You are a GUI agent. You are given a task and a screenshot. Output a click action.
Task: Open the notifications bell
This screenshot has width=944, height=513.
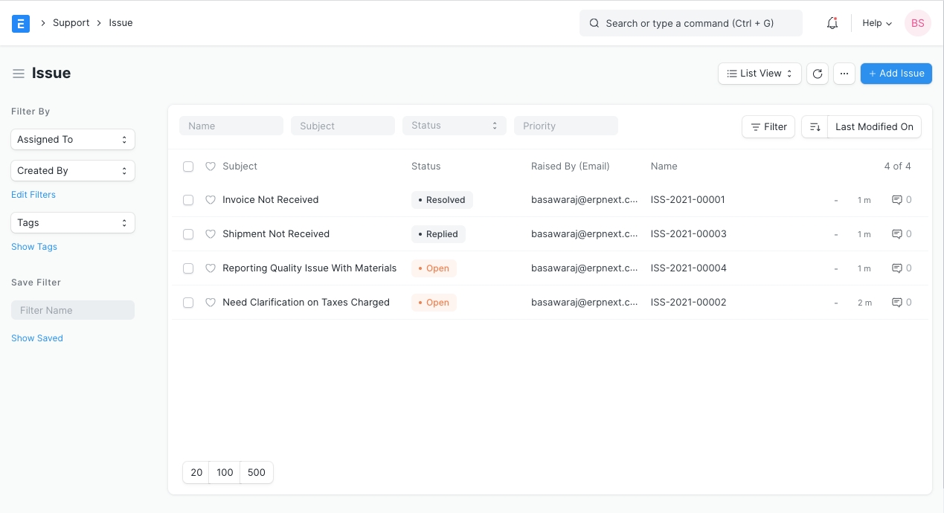[x=832, y=23]
